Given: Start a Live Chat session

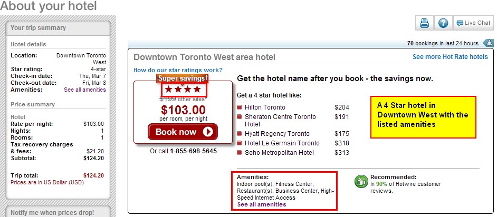Looking at the screenshot, I should point(473,23).
